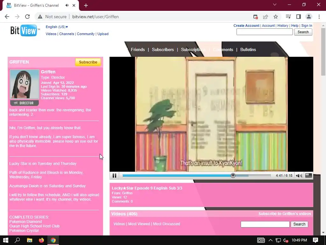Reload the page with refresh icon
The width and height of the screenshot is (326, 245).
pyautogui.click(x=27, y=17)
